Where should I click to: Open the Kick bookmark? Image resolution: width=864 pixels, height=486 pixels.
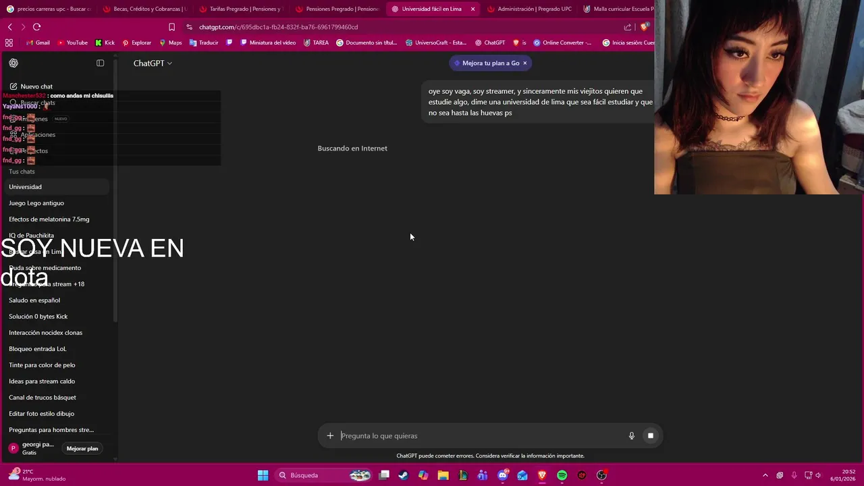click(105, 43)
